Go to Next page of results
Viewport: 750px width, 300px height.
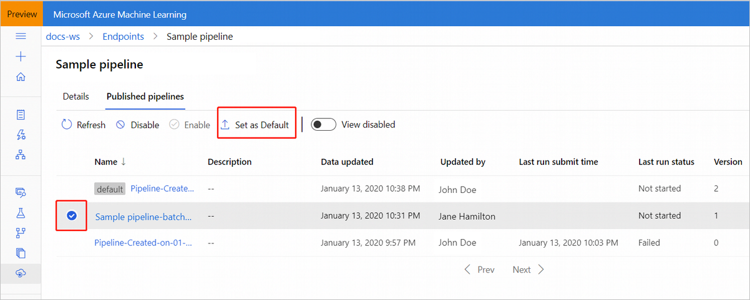coord(528,270)
